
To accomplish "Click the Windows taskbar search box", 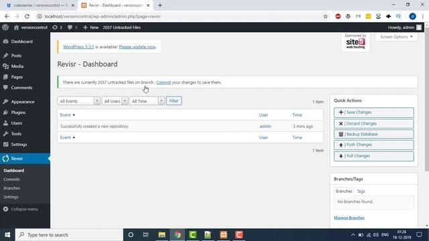I will [x=69, y=235].
